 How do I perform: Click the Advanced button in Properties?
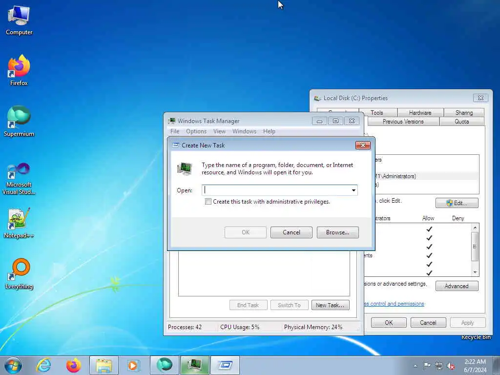click(457, 286)
